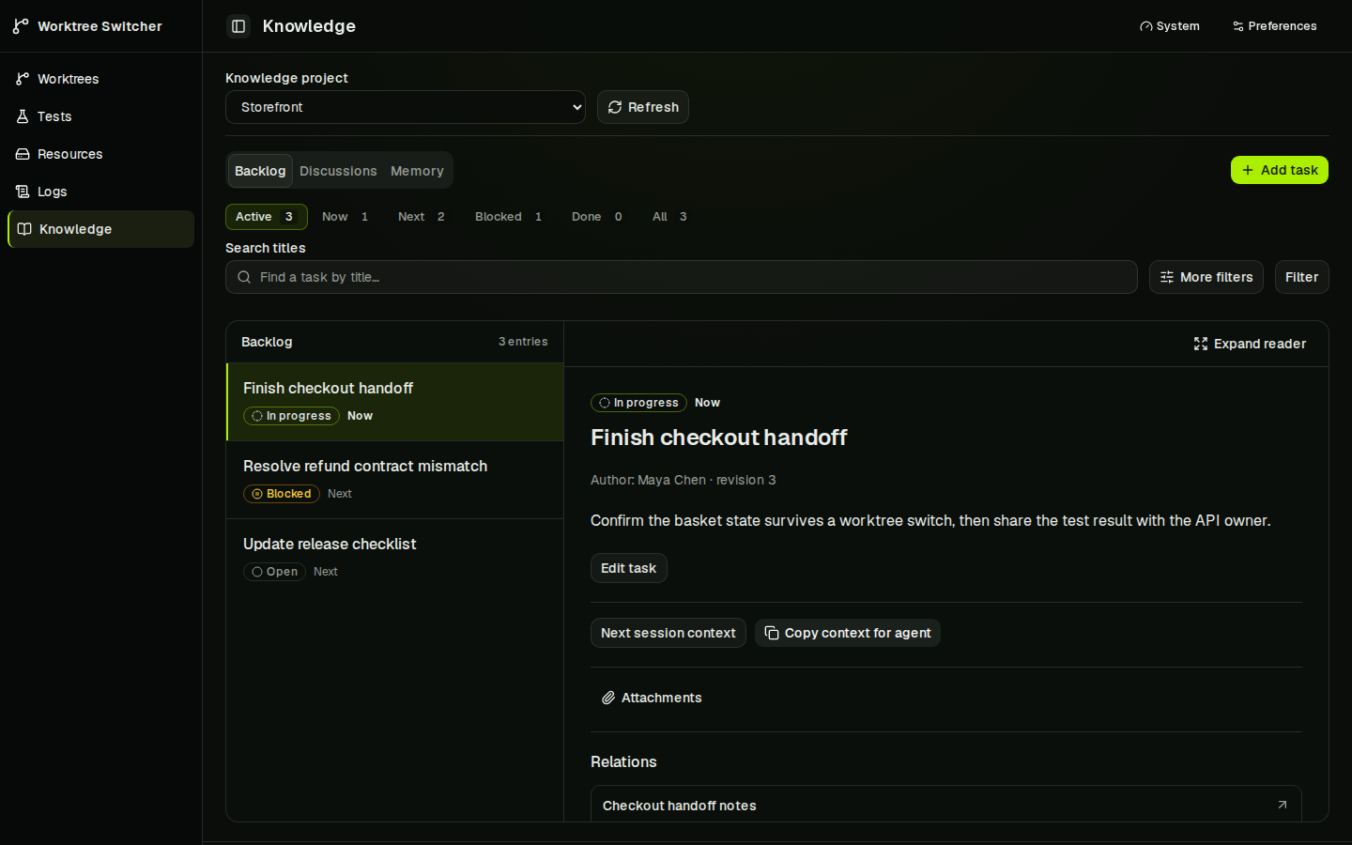
Task: Open the Knowledge project Storefront dropdown
Action: [x=406, y=107]
